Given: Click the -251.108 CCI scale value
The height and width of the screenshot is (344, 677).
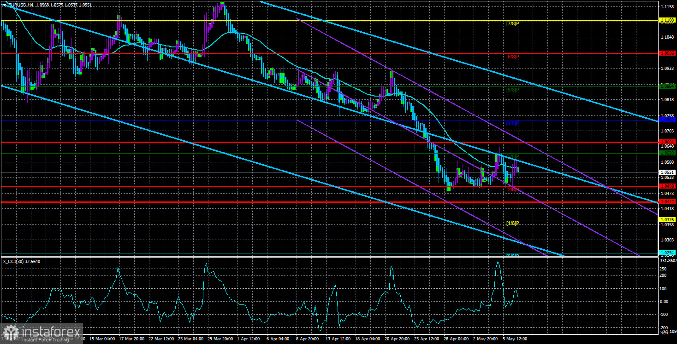Looking at the screenshot, I should tap(668, 331).
